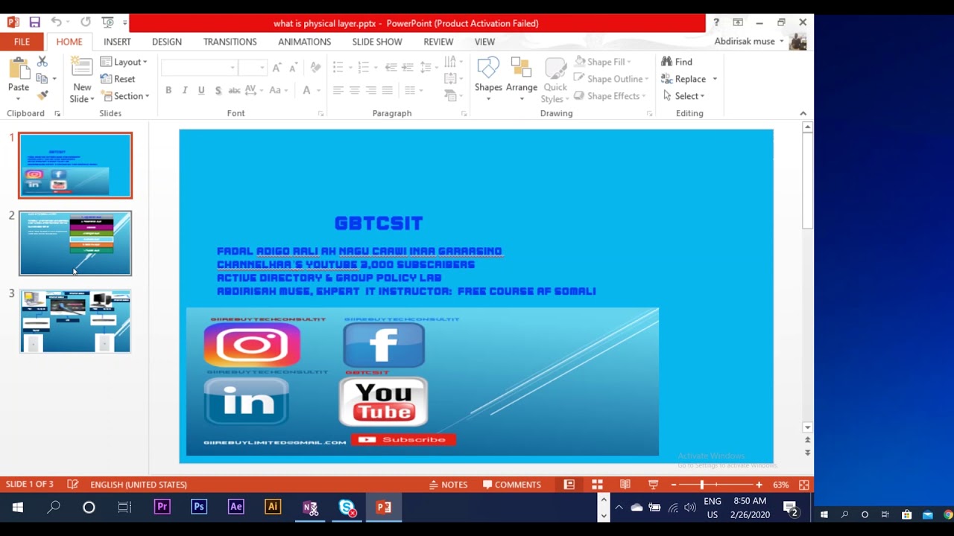Click the Cut scissors icon
The width and height of the screenshot is (954, 536).
(42, 62)
